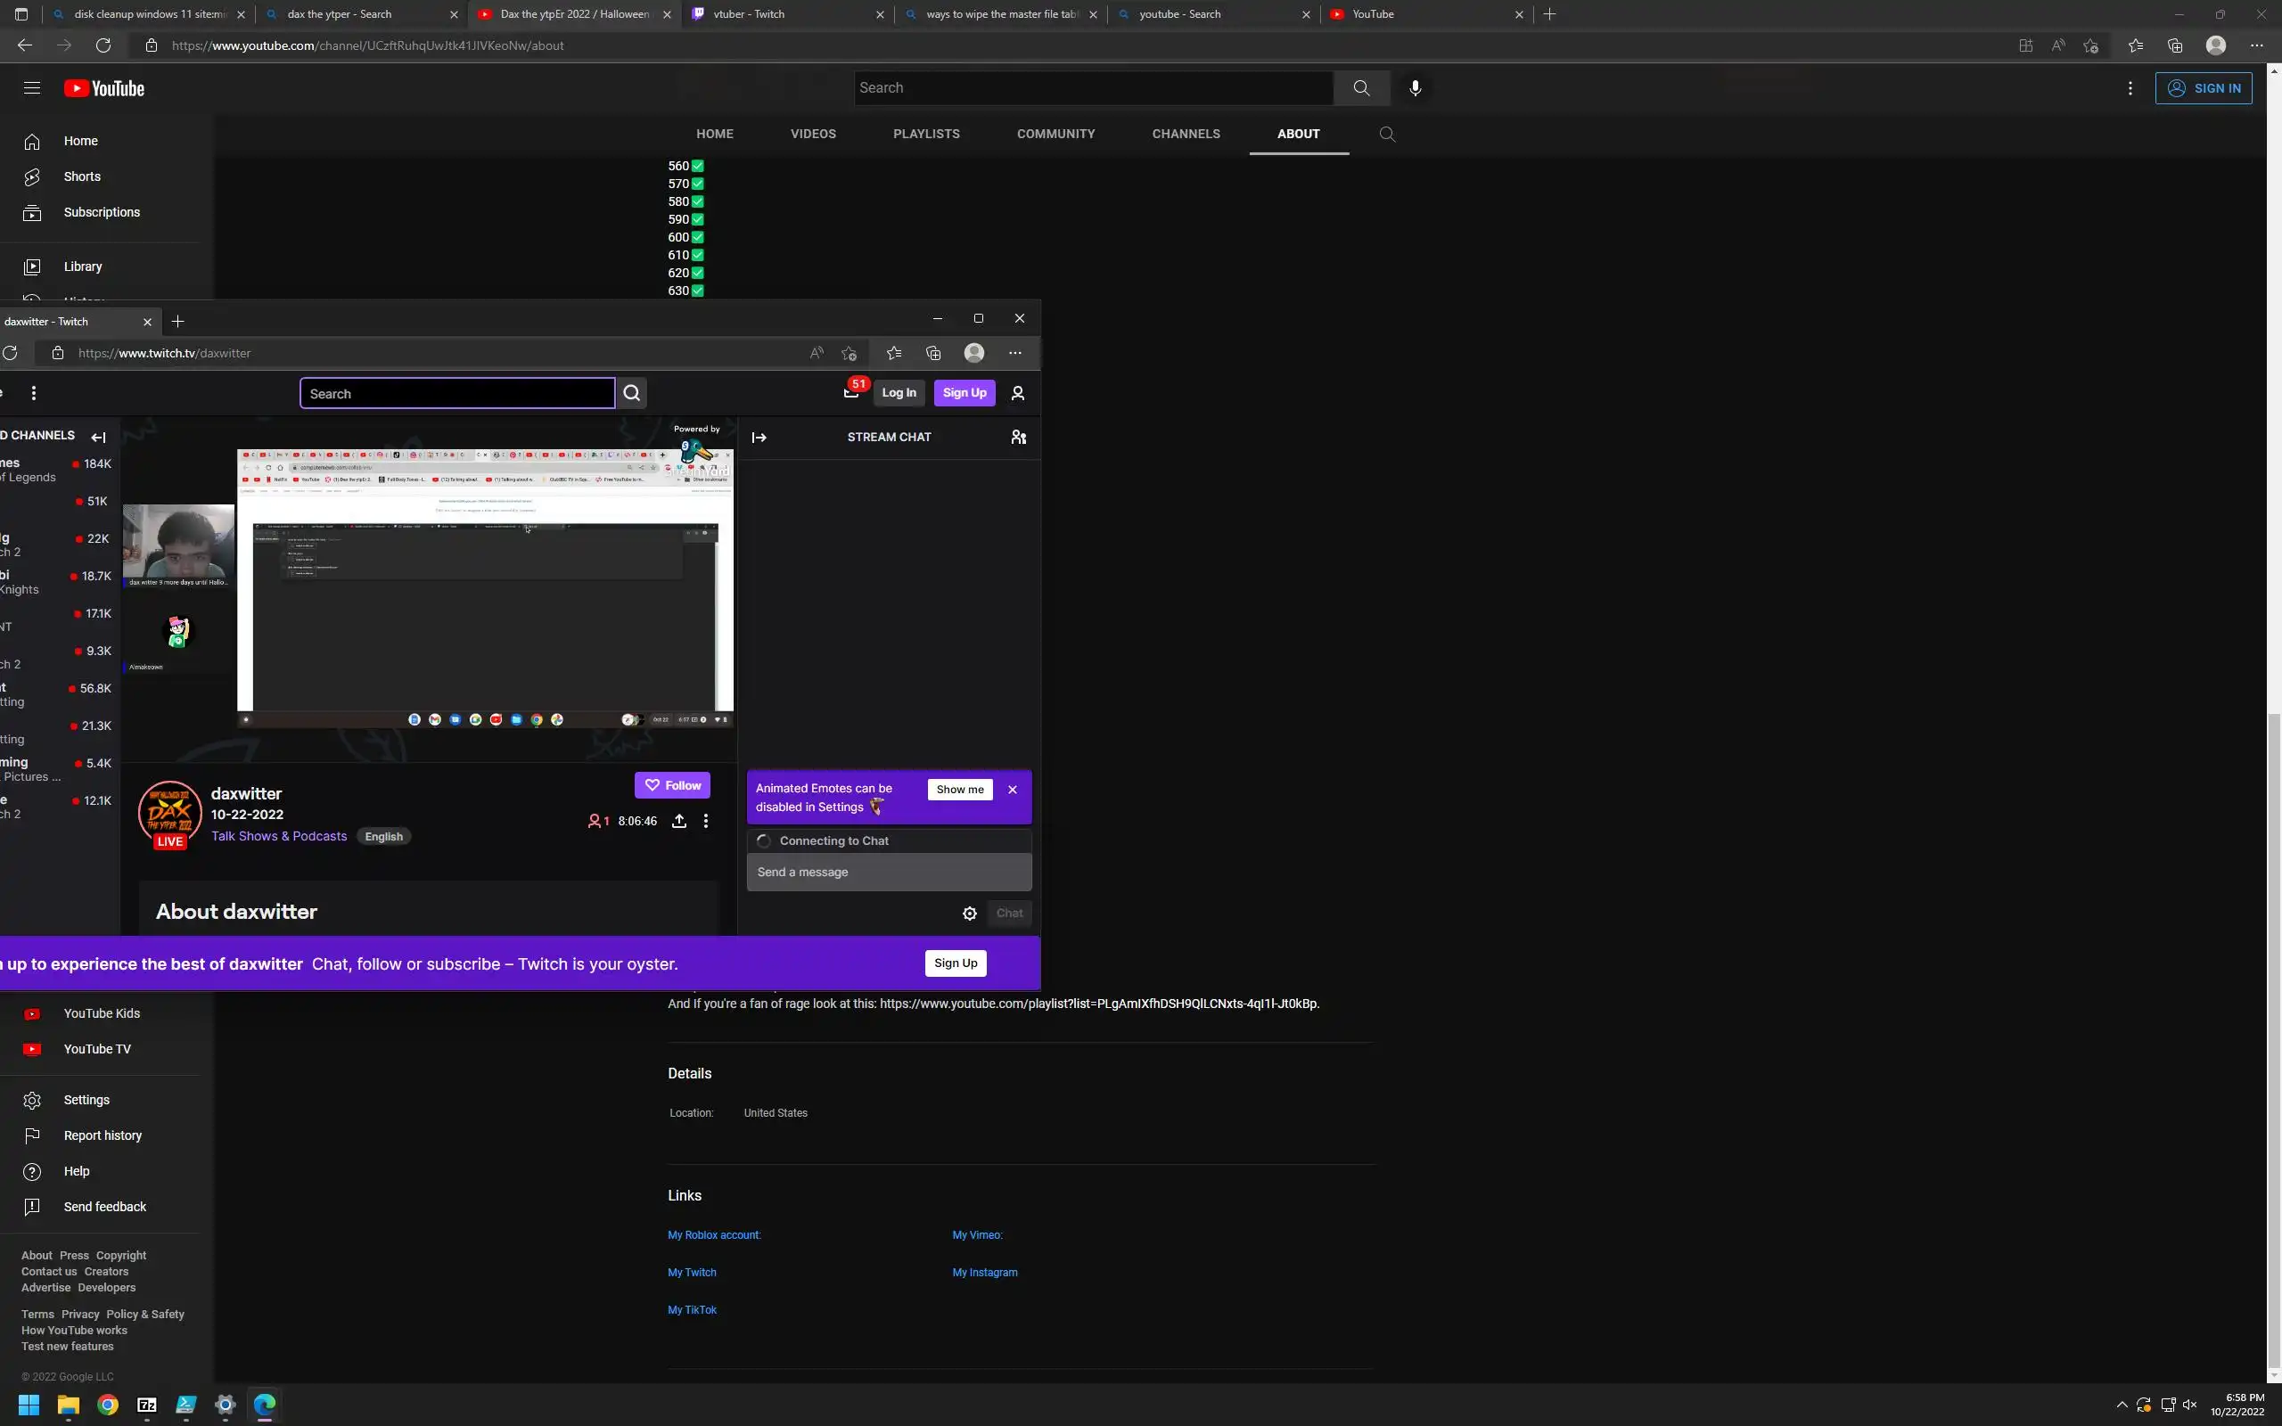Switch to the VIDEOS channel tab
The image size is (2282, 1426).
[813, 134]
